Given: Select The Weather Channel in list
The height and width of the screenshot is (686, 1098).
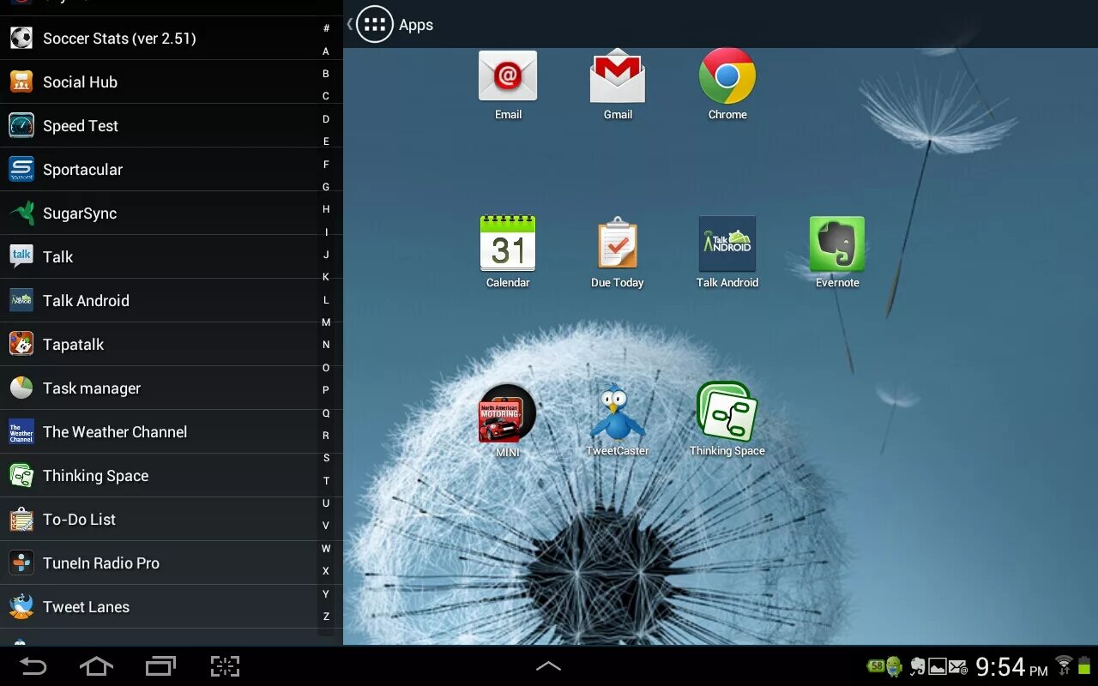Looking at the screenshot, I should [x=159, y=432].
